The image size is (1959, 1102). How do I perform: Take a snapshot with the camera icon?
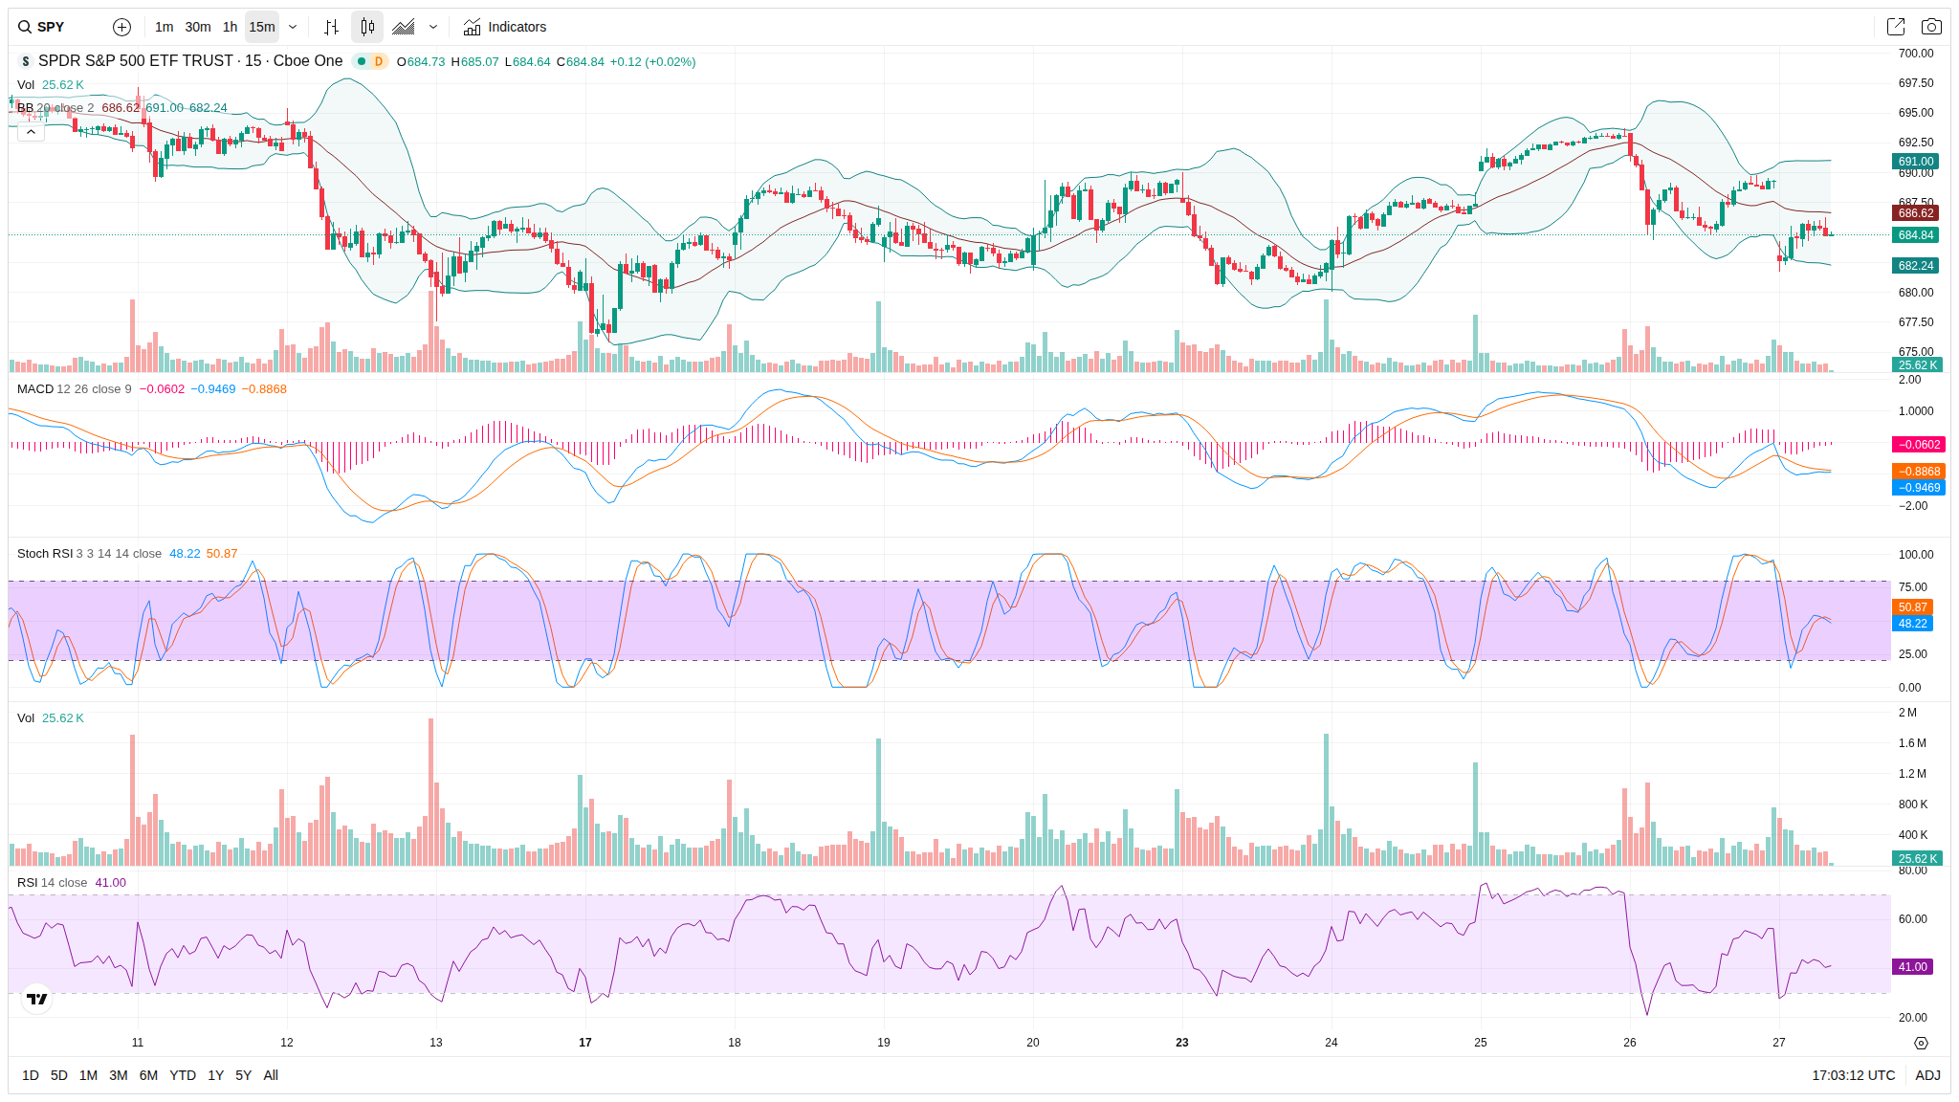(1931, 27)
